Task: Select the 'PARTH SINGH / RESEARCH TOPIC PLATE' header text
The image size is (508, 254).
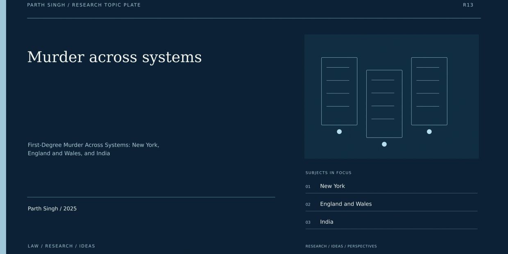Action: point(84,5)
